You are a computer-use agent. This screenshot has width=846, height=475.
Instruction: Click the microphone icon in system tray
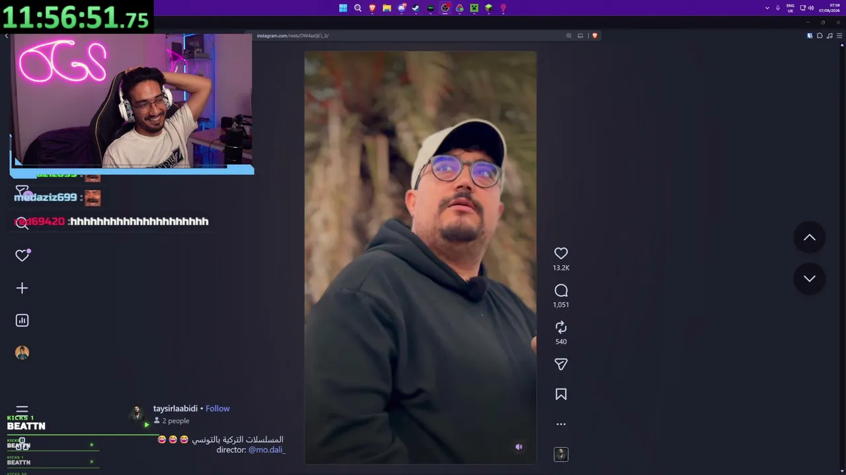coord(778,8)
